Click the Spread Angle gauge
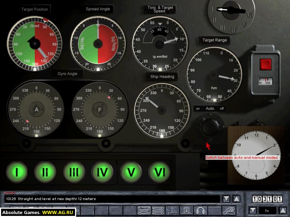The height and width of the screenshot is (217, 290). 98,43
